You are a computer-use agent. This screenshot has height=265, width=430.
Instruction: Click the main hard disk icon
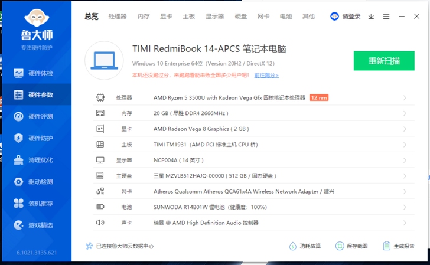[100, 176]
